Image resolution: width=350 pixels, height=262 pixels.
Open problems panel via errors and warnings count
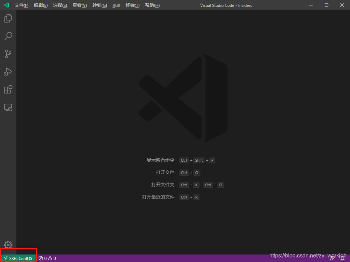pos(47,259)
